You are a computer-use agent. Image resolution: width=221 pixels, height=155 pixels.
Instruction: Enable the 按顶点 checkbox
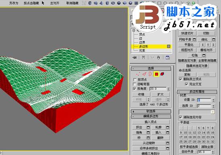[x=134, y=80]
